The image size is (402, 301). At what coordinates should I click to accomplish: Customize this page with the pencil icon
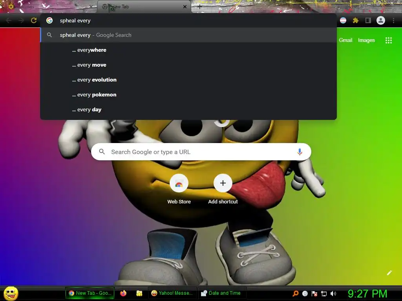(389, 273)
